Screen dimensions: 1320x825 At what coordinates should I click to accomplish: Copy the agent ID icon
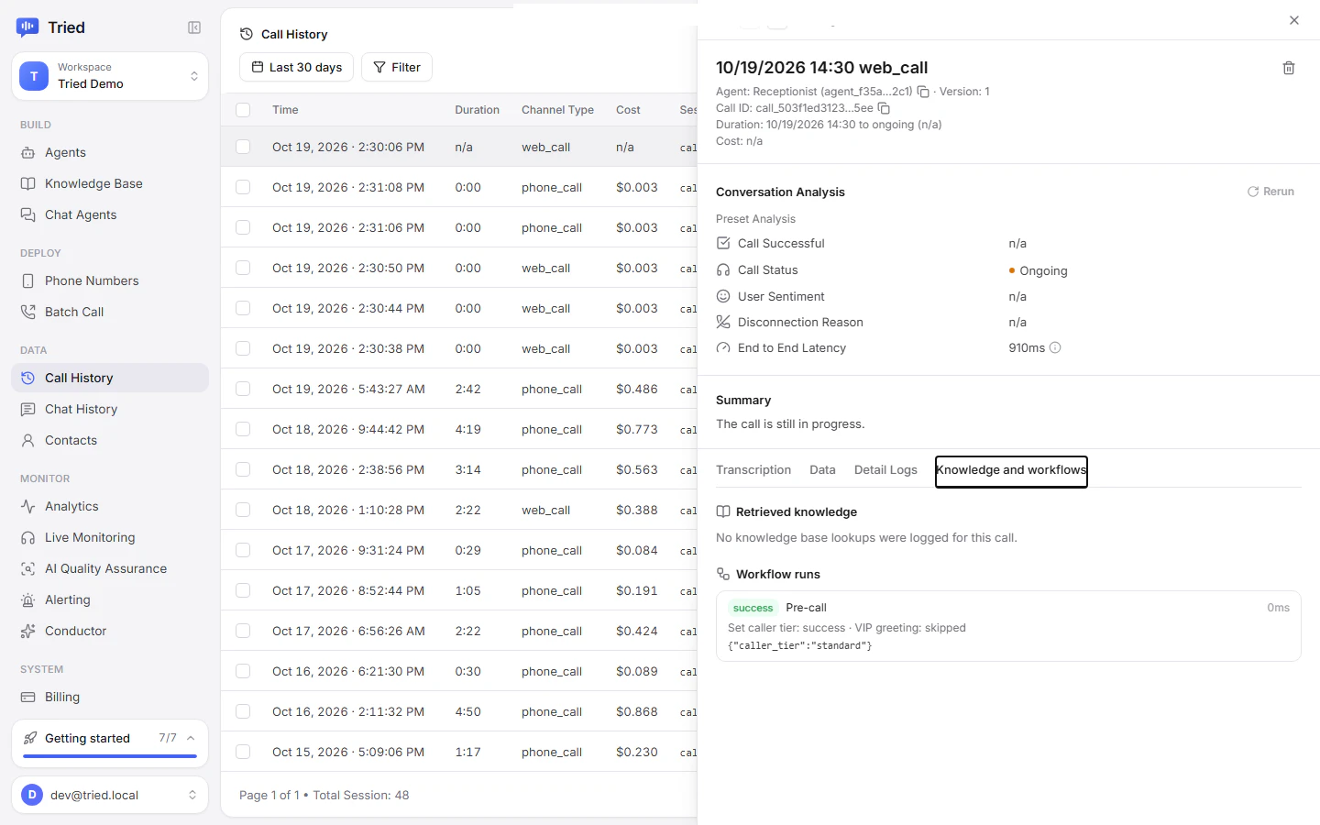(x=923, y=92)
